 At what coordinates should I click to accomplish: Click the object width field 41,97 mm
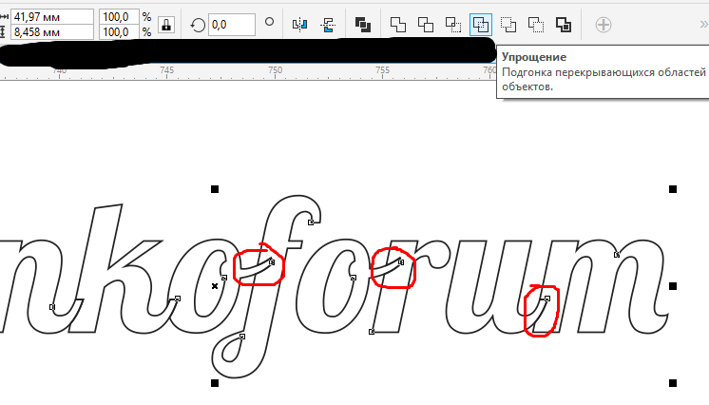click(x=51, y=16)
